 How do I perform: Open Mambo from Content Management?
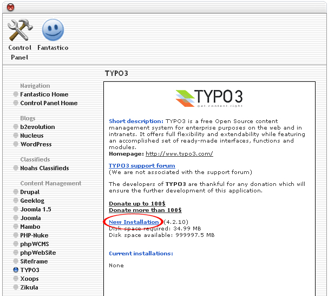(x=30, y=227)
